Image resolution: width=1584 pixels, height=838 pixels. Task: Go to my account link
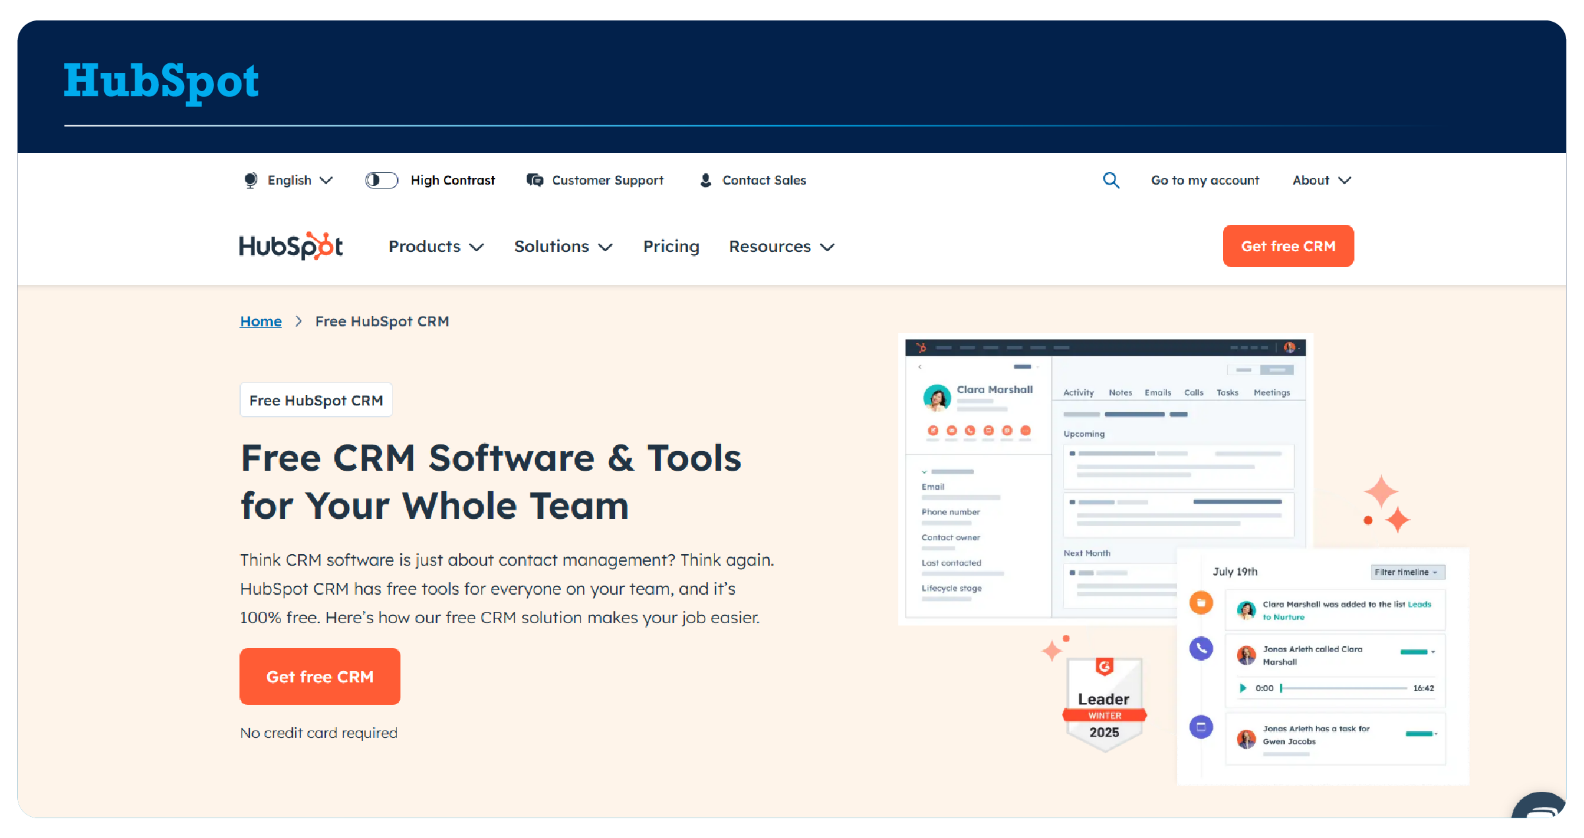tap(1205, 180)
